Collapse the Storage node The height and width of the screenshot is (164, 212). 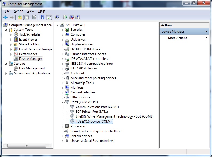[6, 64]
